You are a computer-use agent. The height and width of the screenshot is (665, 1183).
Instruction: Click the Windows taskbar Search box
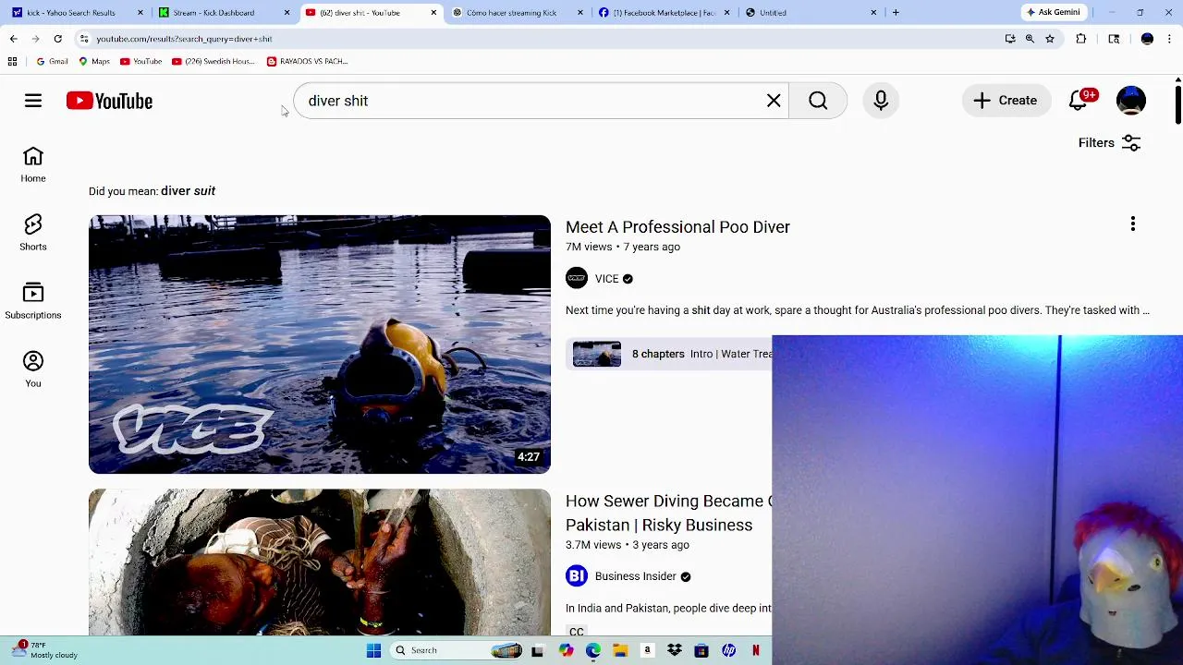457,650
